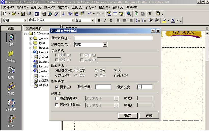This screenshot has width=209, height=131.
Task: Open the 编辑(E) menu
Action: [x=22, y=7]
